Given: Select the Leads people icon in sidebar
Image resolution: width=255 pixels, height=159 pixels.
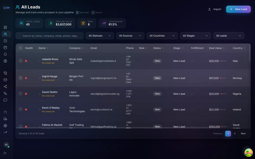Looking at the screenshot, I should [x=5, y=34].
